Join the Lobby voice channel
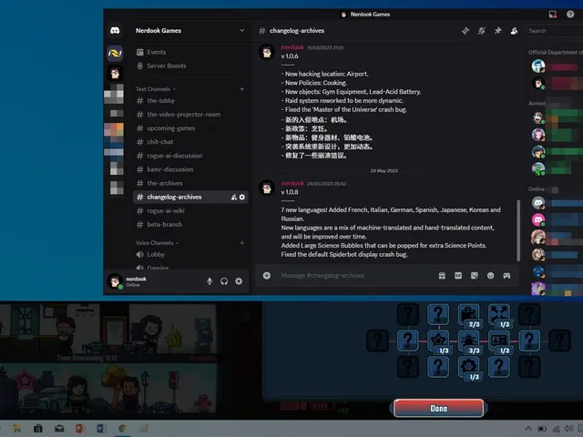This screenshot has width=583, height=437. [x=190, y=255]
